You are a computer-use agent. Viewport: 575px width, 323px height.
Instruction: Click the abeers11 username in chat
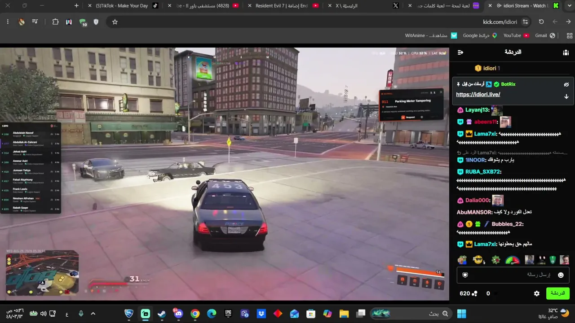tap(486, 122)
